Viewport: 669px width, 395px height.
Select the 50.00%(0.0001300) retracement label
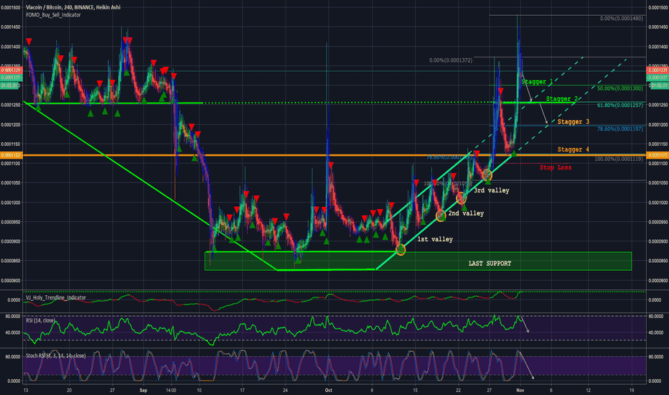(x=620, y=88)
